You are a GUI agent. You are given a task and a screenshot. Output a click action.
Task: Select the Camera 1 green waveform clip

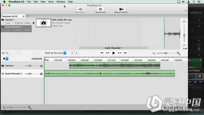(x=115, y=65)
